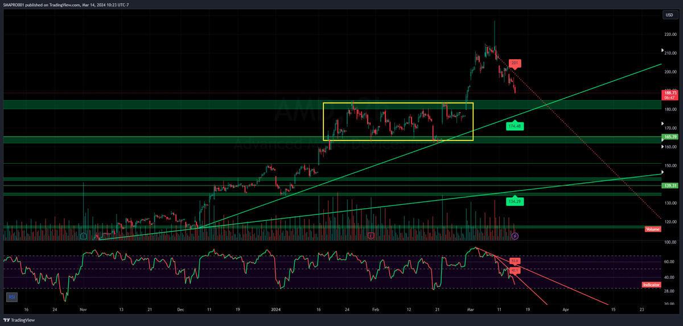683x326 pixels.
Task: Click the green 139.31 price label
Action: pos(670,185)
